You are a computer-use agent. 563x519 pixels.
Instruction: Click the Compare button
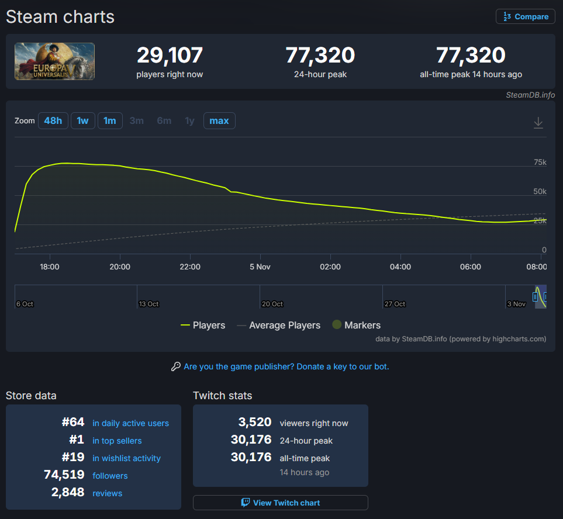point(525,16)
